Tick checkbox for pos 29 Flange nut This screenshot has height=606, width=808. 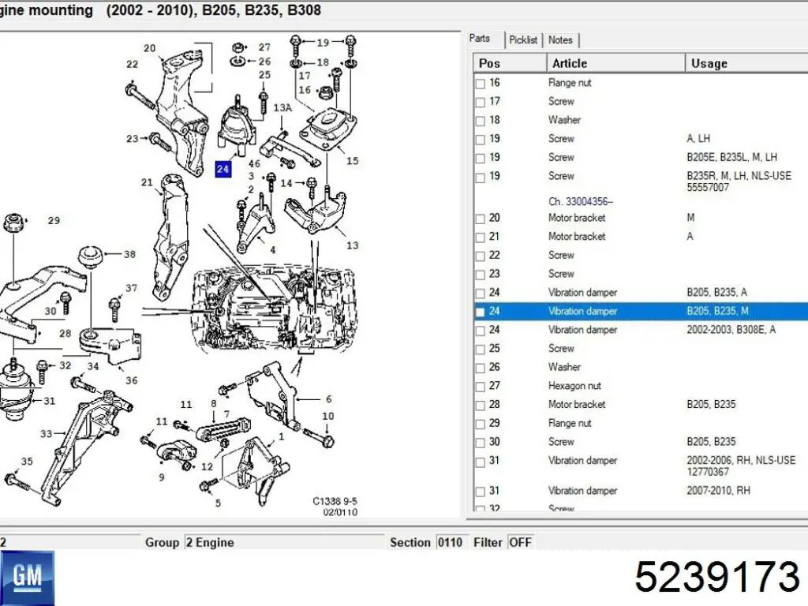(481, 424)
